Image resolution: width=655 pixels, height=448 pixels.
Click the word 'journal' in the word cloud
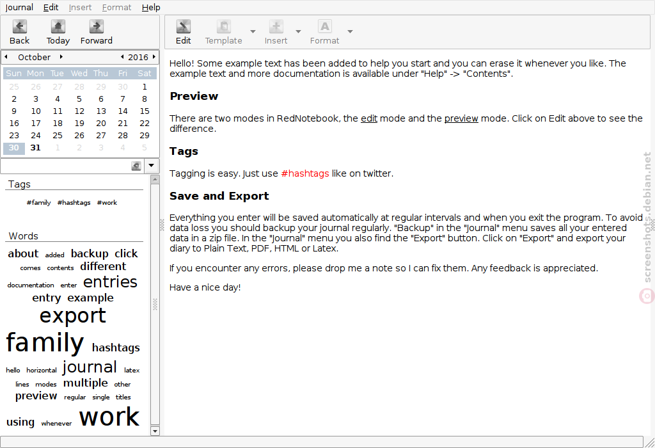point(90,367)
